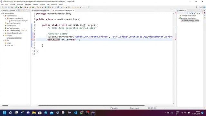
Task: Open Windows taskbar search
Action: pyautogui.click(x=10, y=113)
